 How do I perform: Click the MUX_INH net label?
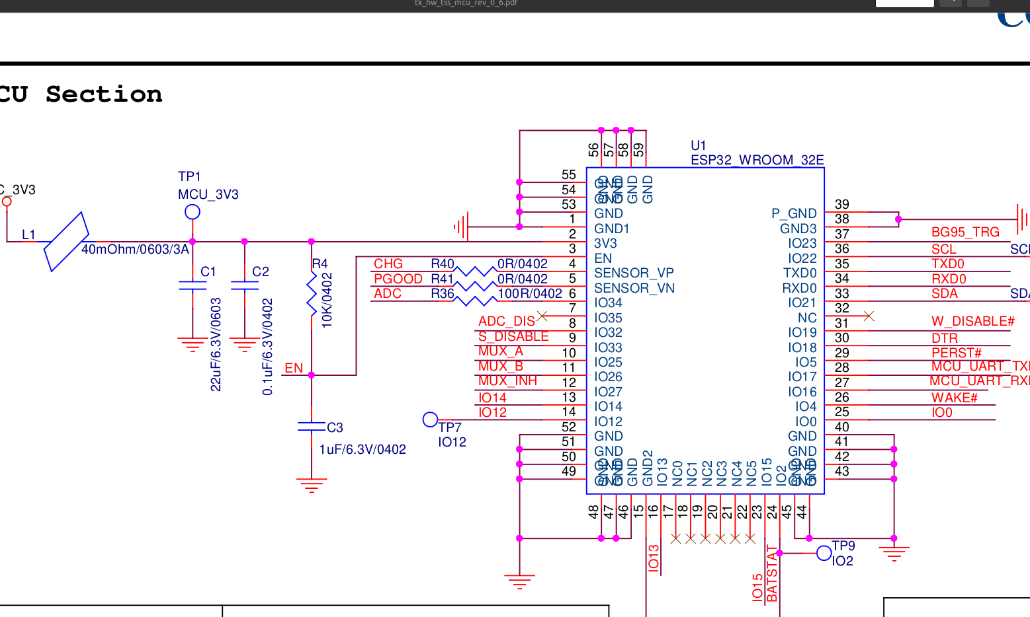tap(507, 381)
